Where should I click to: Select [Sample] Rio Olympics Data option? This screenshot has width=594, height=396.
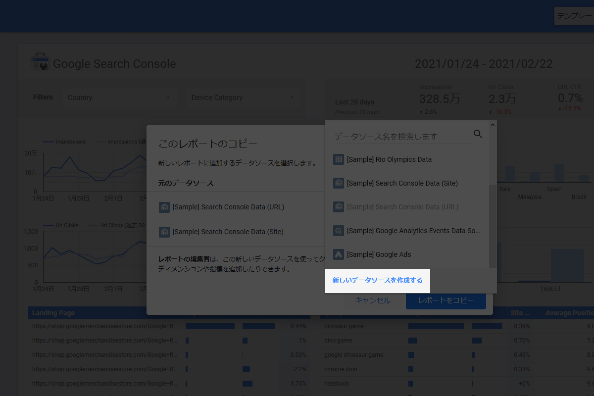[389, 159]
